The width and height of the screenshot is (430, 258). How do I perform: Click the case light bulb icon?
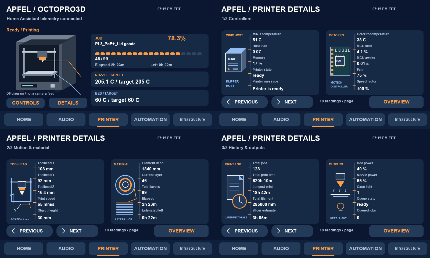click(x=341, y=206)
